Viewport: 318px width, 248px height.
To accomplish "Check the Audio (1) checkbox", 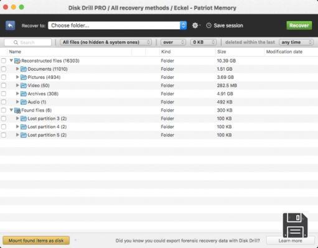I will [4, 102].
